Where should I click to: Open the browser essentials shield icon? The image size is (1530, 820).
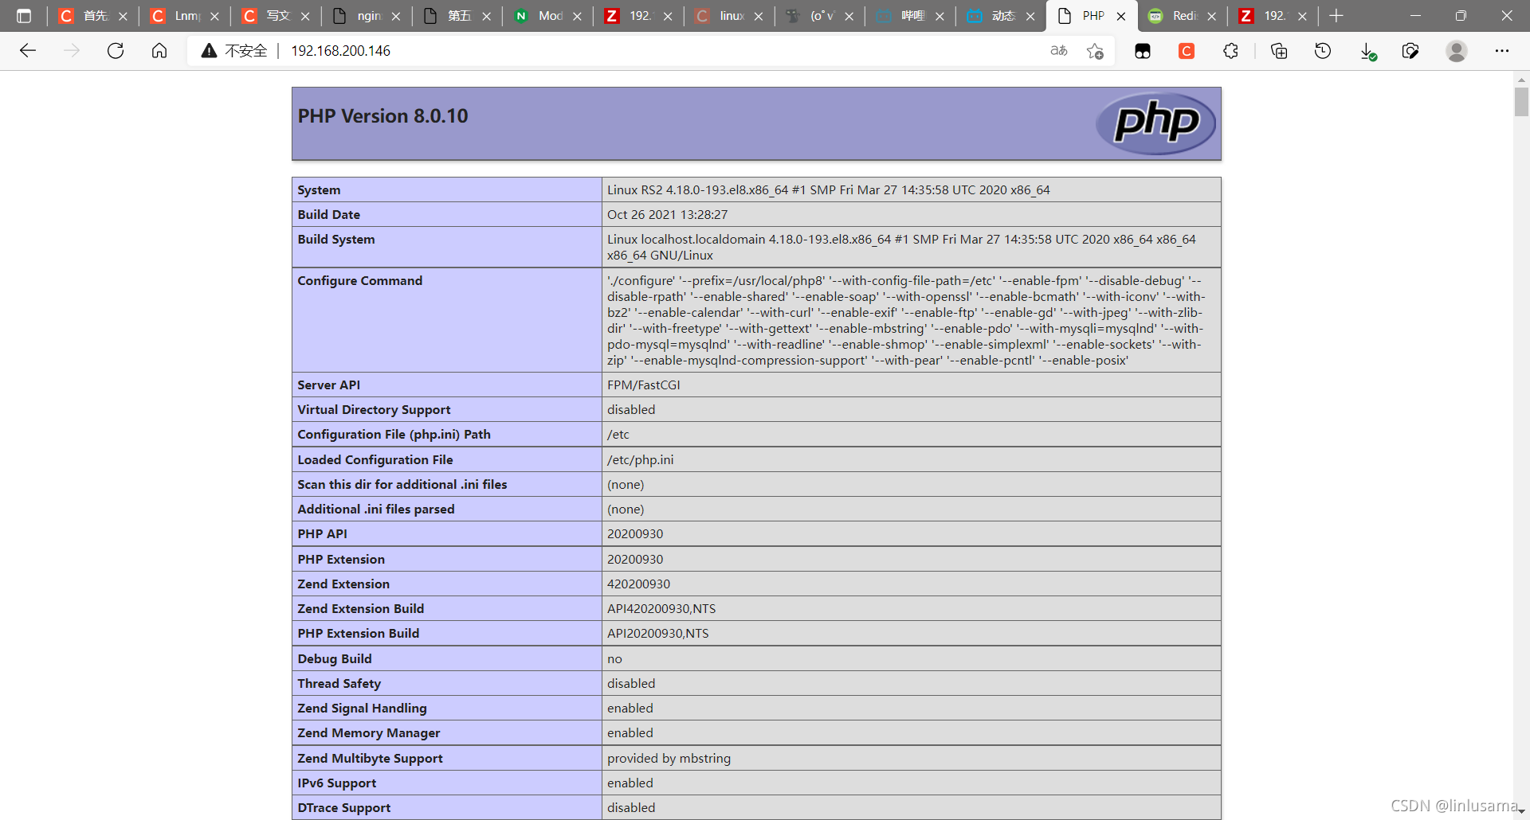coord(1410,51)
